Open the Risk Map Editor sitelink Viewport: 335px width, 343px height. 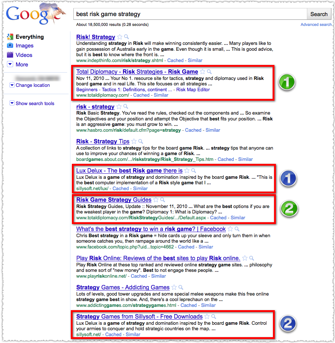click(x=193, y=90)
